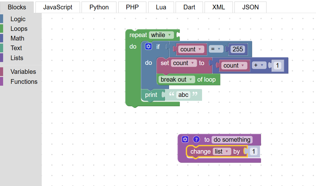This screenshot has height=186, width=316.
Task: Click the opening quote icon in the print block
Action: click(172, 94)
